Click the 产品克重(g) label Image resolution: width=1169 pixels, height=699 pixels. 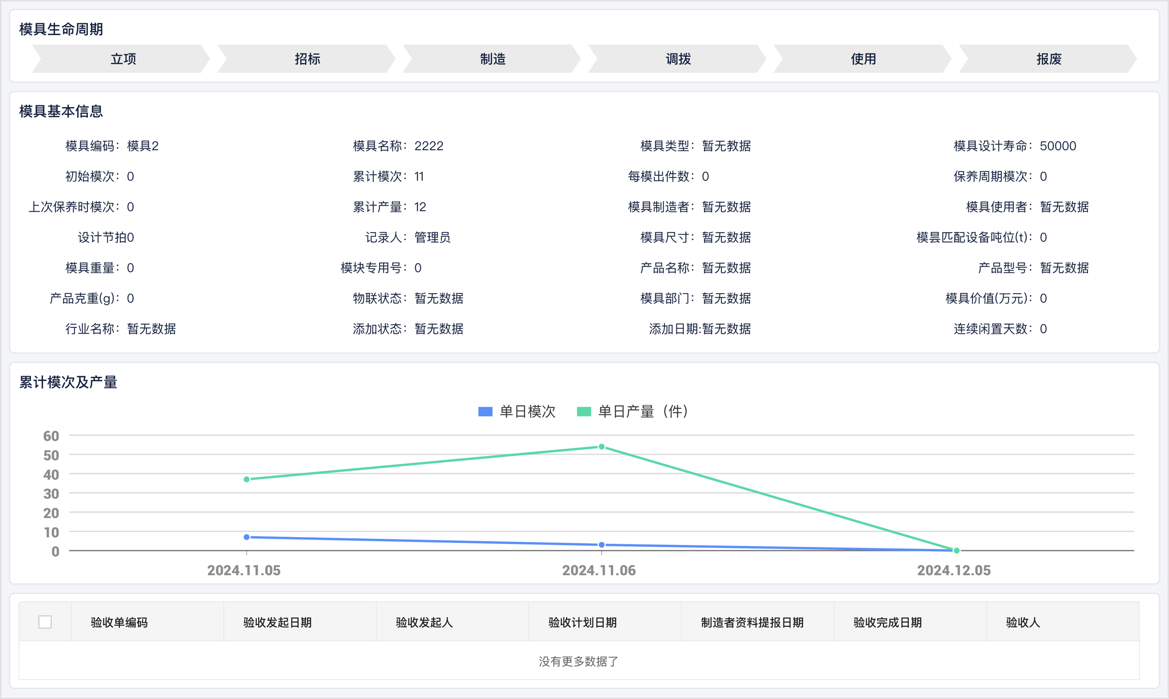click(x=85, y=299)
